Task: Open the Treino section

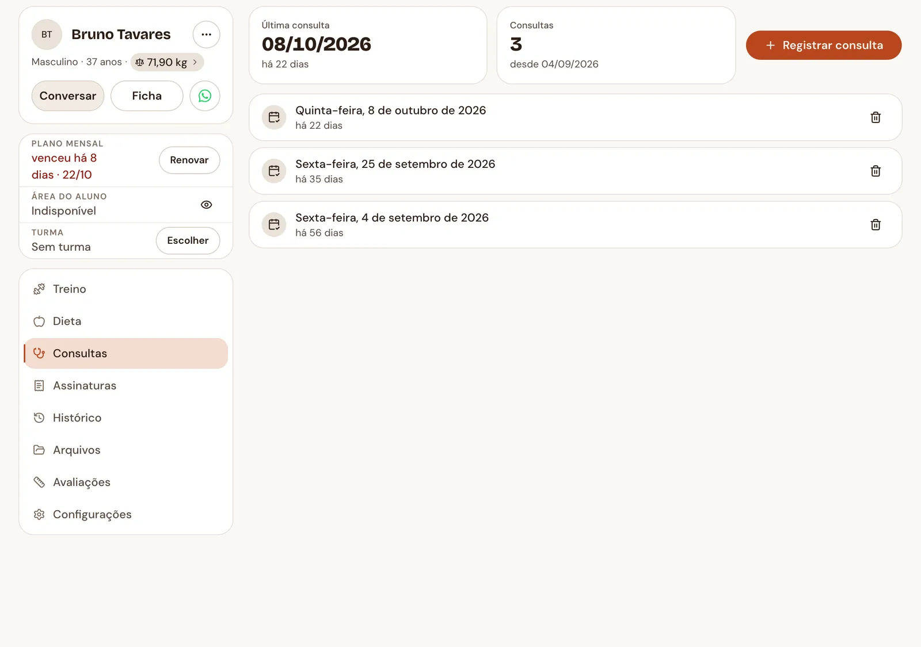Action: (125, 289)
